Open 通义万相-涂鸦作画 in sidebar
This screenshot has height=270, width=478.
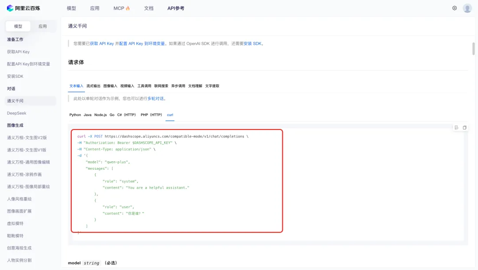pyautogui.click(x=24, y=175)
